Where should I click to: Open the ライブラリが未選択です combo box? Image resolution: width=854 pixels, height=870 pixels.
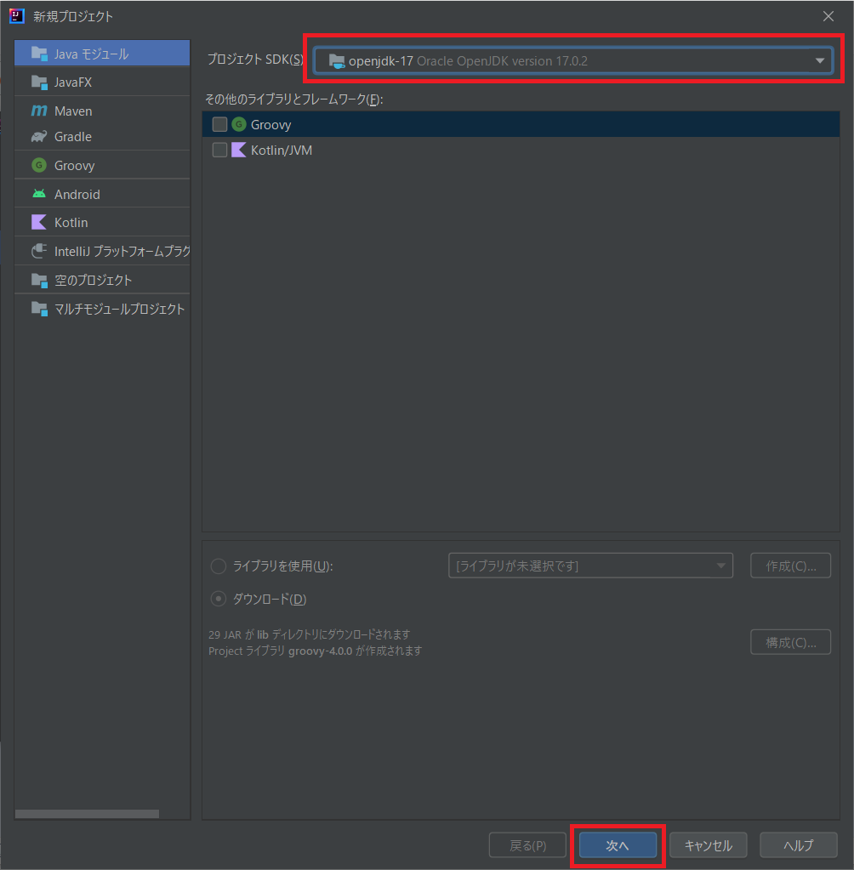[590, 566]
